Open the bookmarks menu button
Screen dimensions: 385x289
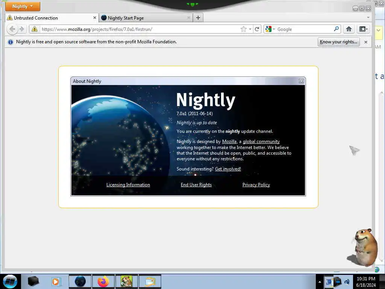coord(363,29)
